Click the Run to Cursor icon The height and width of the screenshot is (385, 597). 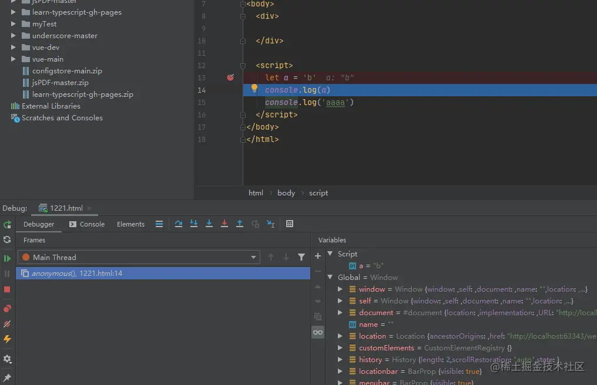click(x=271, y=224)
